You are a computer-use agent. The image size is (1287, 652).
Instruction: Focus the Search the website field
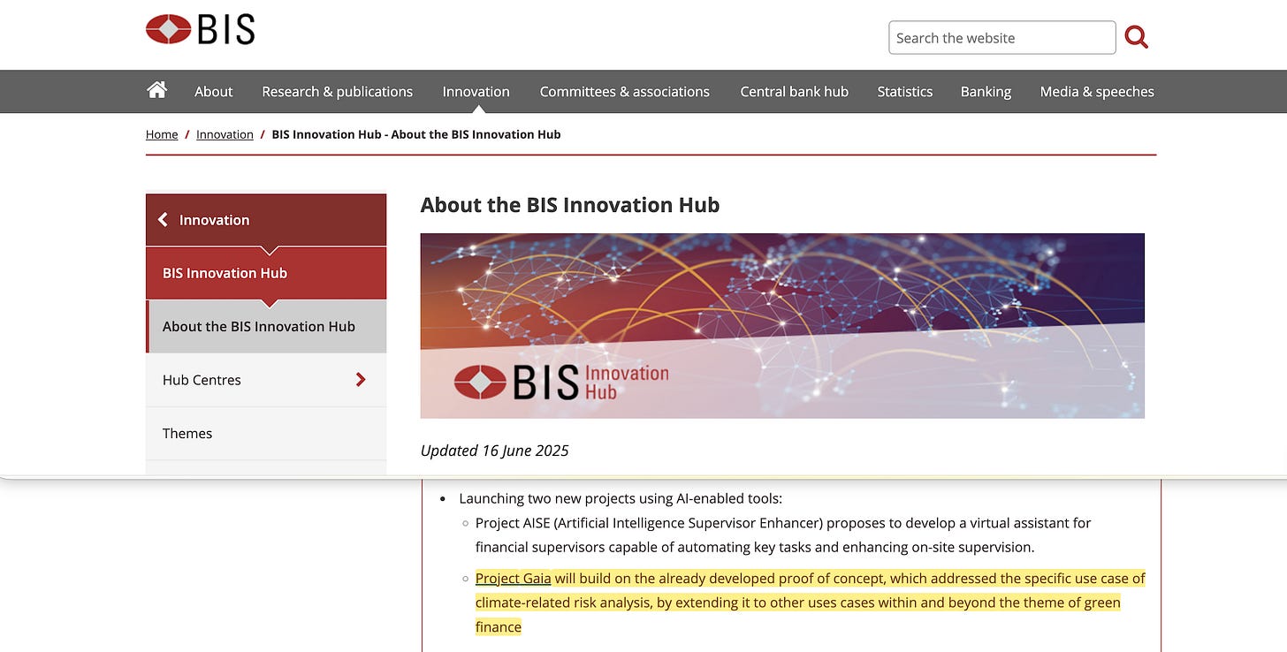[1001, 38]
